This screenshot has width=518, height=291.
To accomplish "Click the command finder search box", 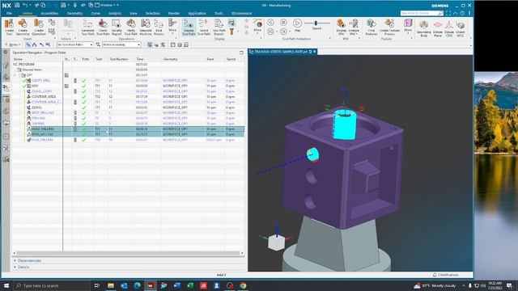I will coord(422,13).
